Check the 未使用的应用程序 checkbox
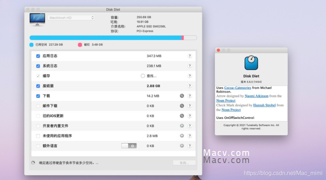 click(38, 136)
